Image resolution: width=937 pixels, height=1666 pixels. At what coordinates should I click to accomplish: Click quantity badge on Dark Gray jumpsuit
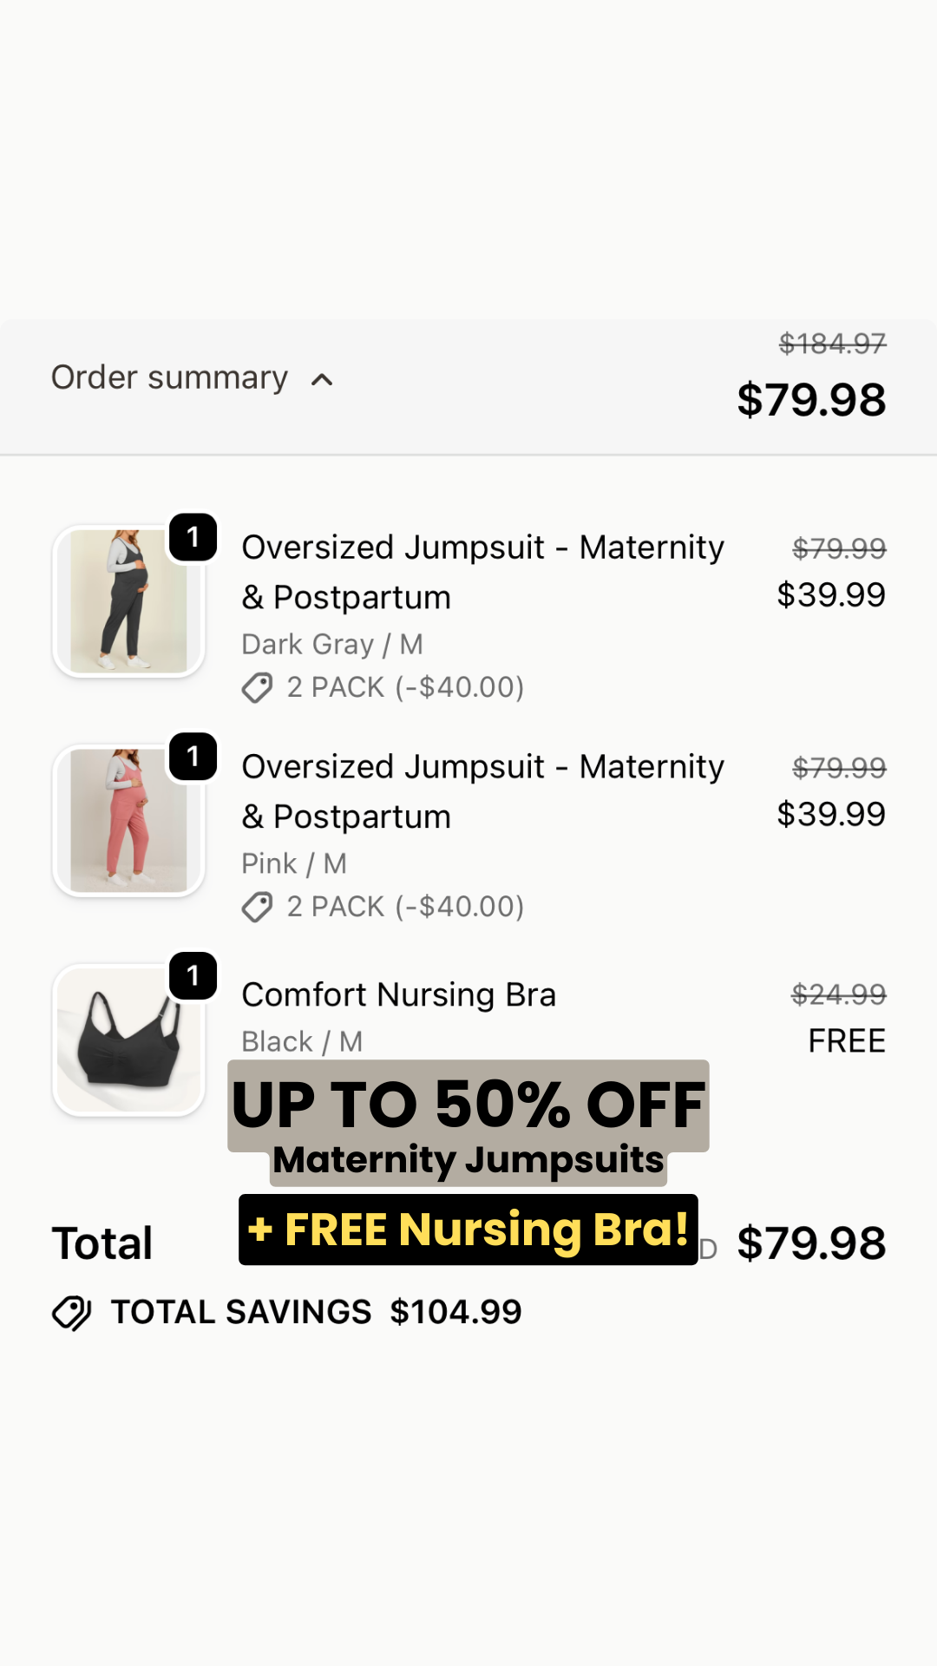tap(193, 537)
